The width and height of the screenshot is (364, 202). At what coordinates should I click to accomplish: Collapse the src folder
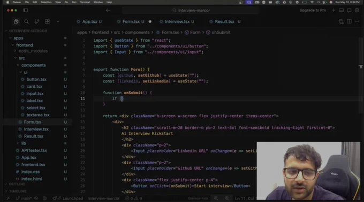click(21, 58)
